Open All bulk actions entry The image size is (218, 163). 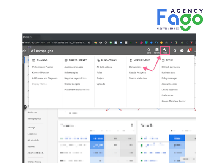tap(104, 67)
